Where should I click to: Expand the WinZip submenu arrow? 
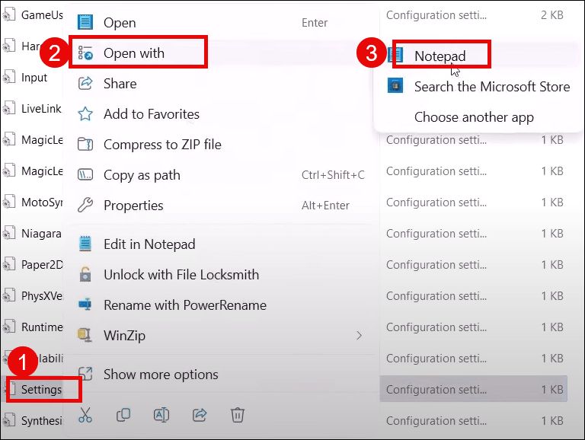[360, 336]
